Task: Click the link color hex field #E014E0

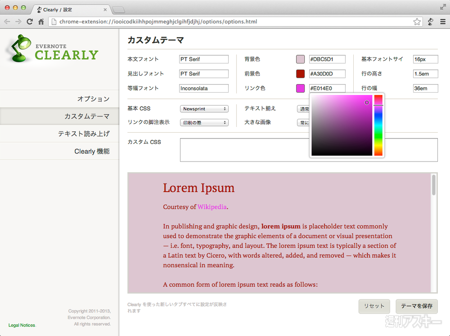Action: pyautogui.click(x=327, y=88)
